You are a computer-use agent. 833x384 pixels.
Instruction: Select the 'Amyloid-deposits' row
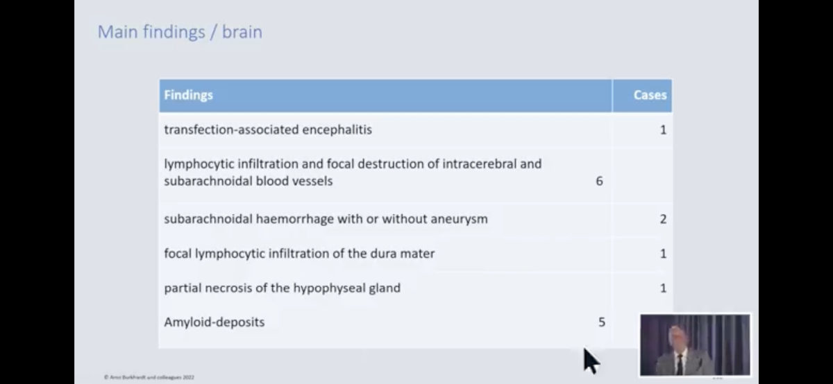point(415,322)
